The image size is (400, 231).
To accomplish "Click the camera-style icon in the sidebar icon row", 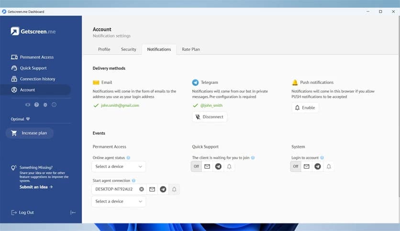I will point(28,105).
